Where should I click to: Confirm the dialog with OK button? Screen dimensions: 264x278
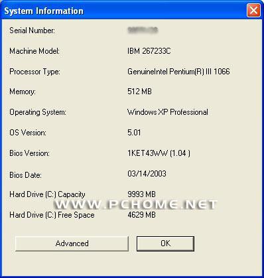point(165,243)
